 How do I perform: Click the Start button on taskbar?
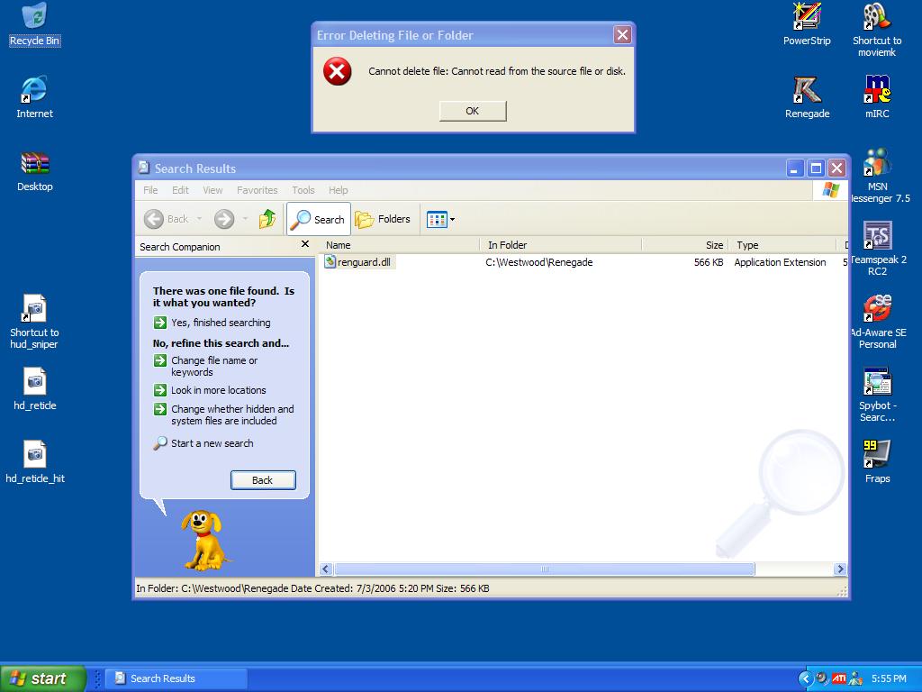(41, 678)
